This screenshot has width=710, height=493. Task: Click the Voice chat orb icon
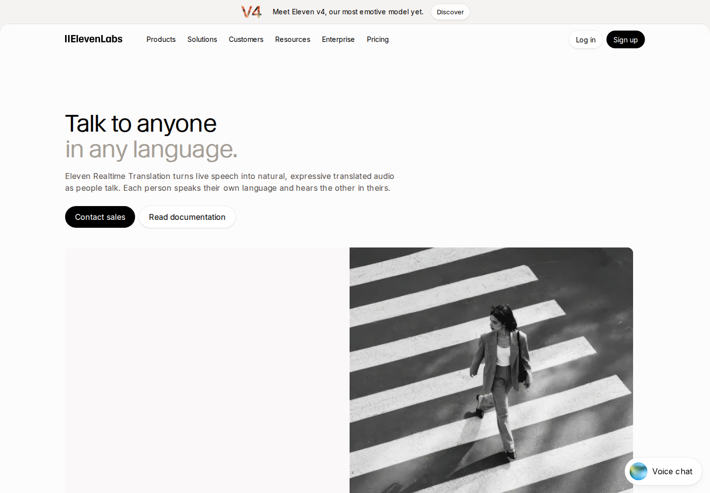pyautogui.click(x=639, y=471)
